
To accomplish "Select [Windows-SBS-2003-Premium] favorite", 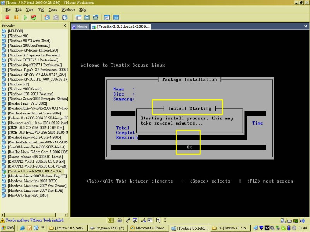I will 31,94.
